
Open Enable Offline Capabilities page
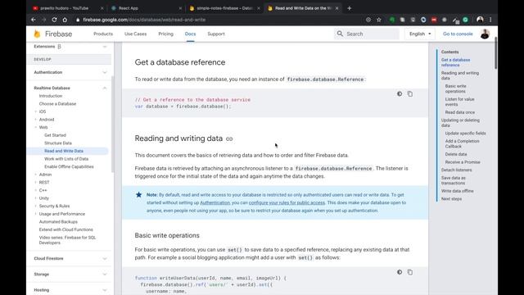pos(69,166)
